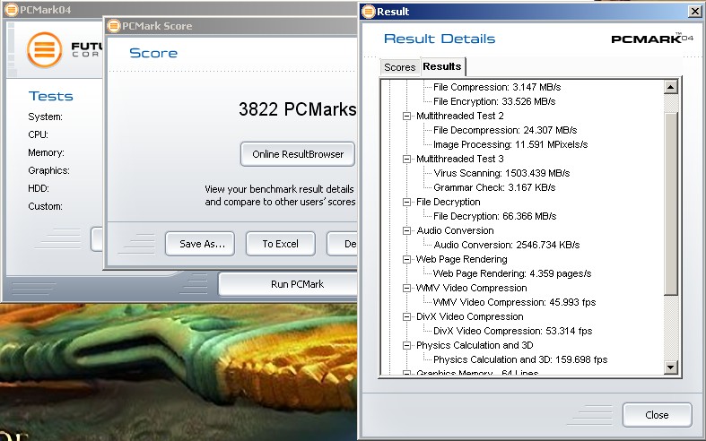
Task: Select 'Audio Conversion: 2546.734 KB/s' row
Action: click(507, 246)
